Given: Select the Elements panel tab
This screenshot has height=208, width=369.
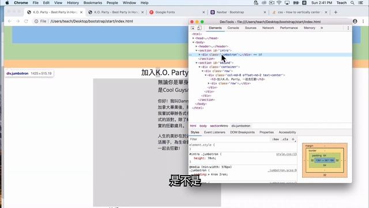Looking at the screenshot, I should (215, 28).
